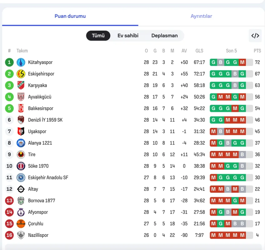This screenshot has width=265, height=250.
Task: Click the Nazillispor club badge
Action: [x=21, y=235]
